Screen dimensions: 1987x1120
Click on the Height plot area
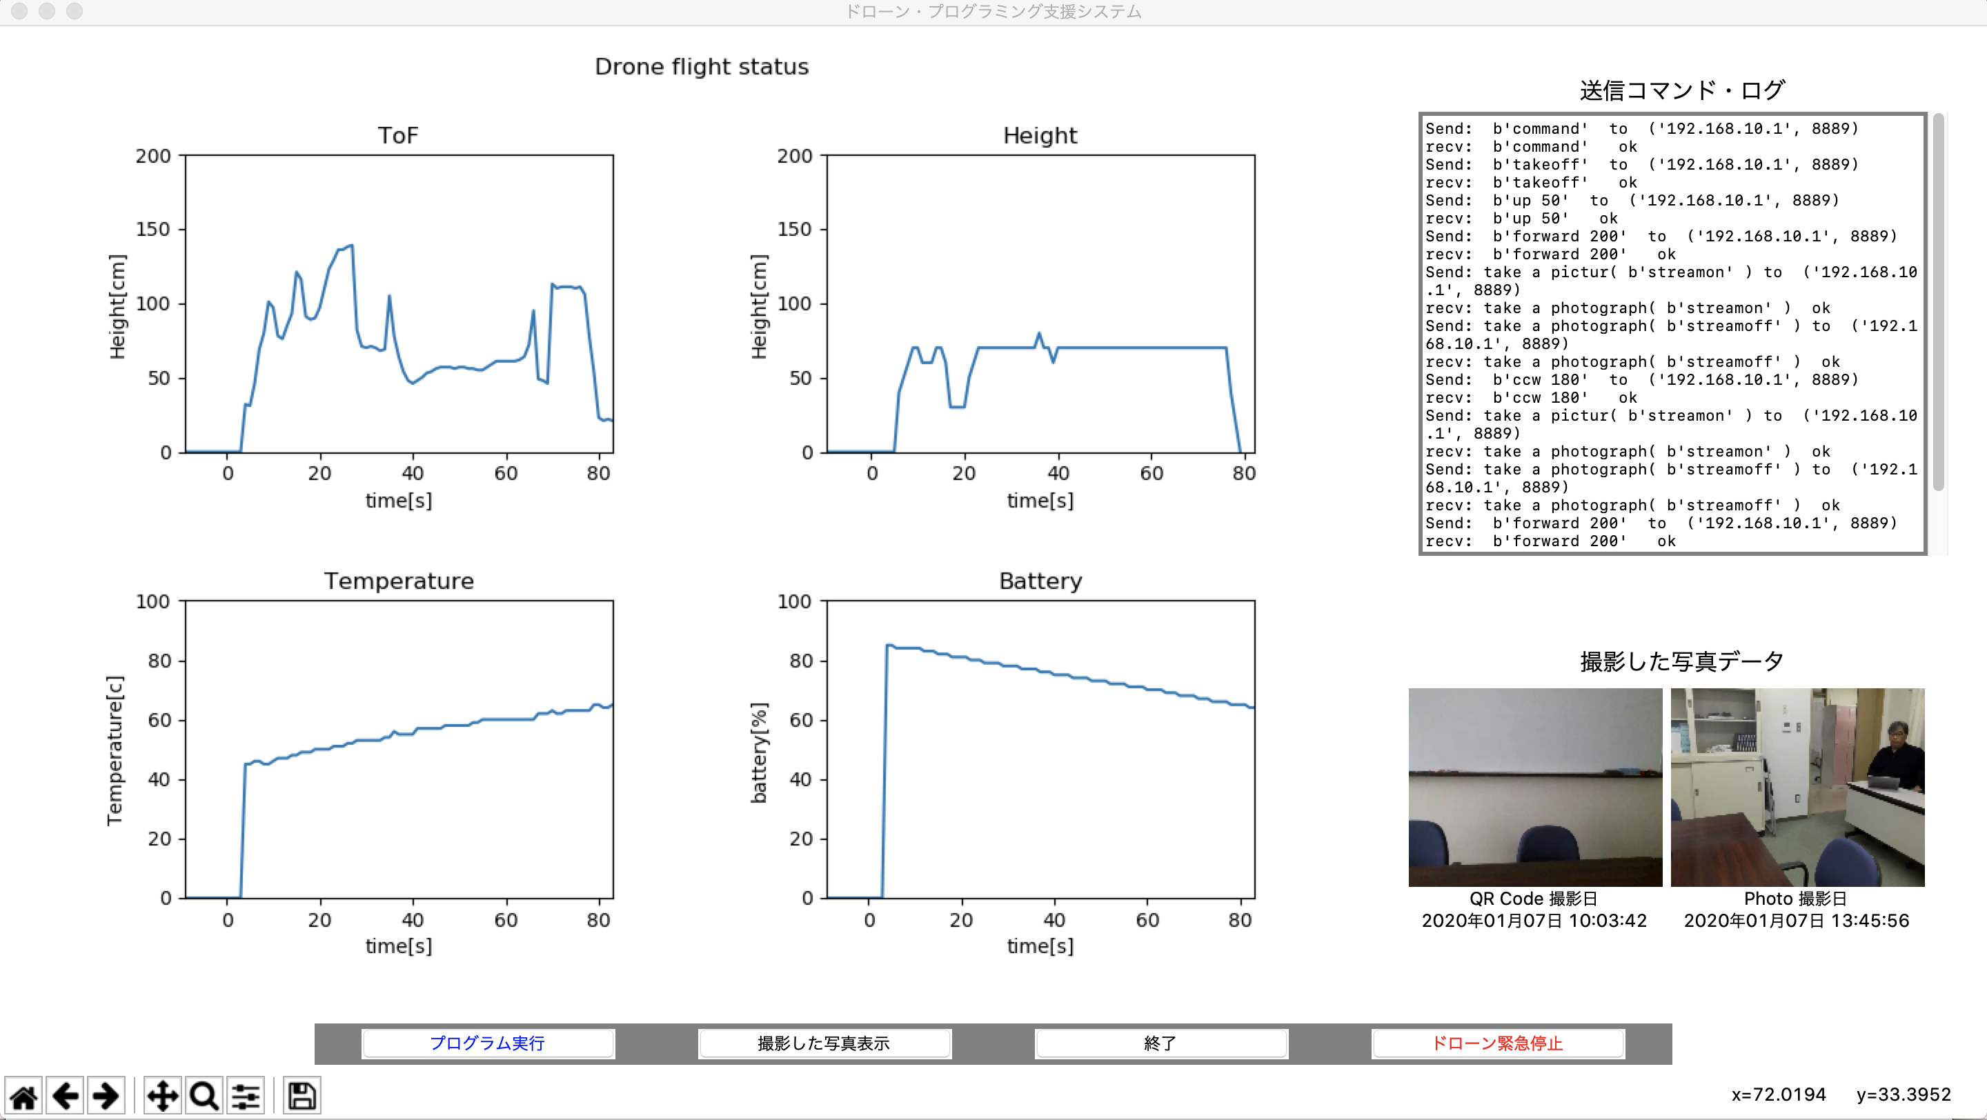pos(1040,303)
